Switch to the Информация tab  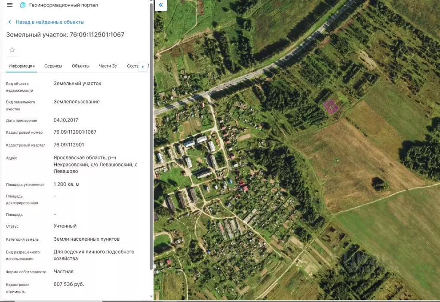(22, 66)
